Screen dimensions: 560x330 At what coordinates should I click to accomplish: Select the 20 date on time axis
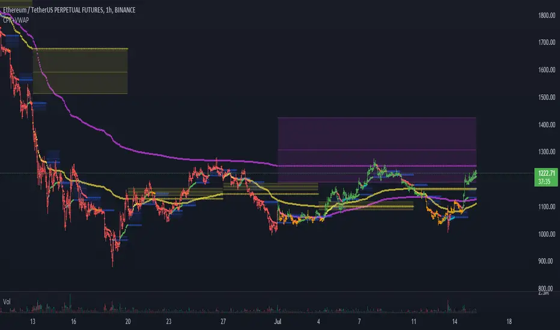[128, 322]
